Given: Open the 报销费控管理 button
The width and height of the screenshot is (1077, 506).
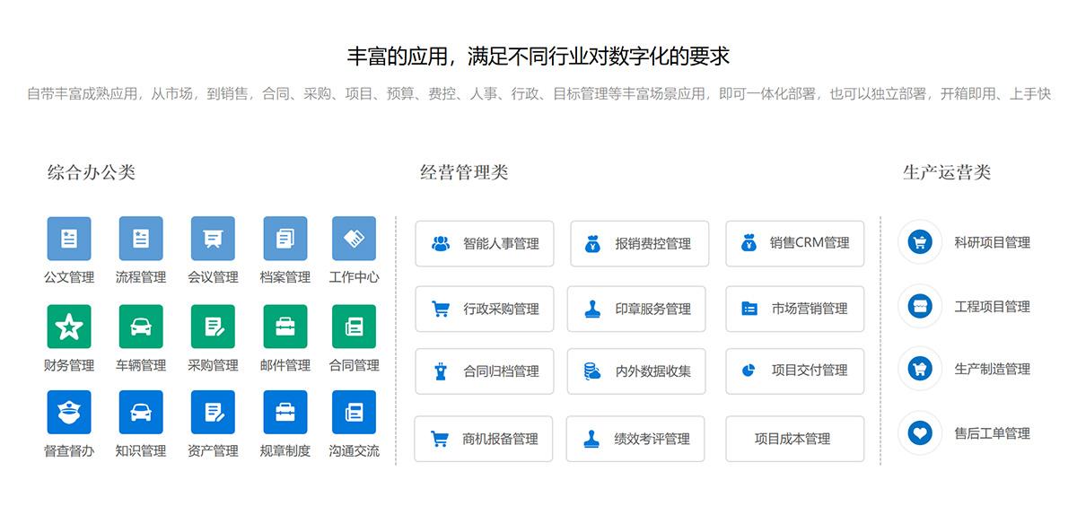Looking at the screenshot, I should pos(639,243).
